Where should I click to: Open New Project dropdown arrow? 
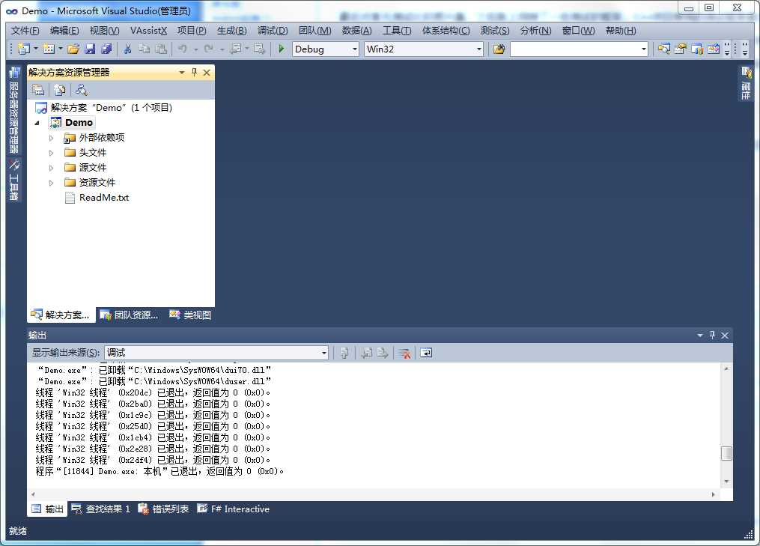(x=36, y=49)
